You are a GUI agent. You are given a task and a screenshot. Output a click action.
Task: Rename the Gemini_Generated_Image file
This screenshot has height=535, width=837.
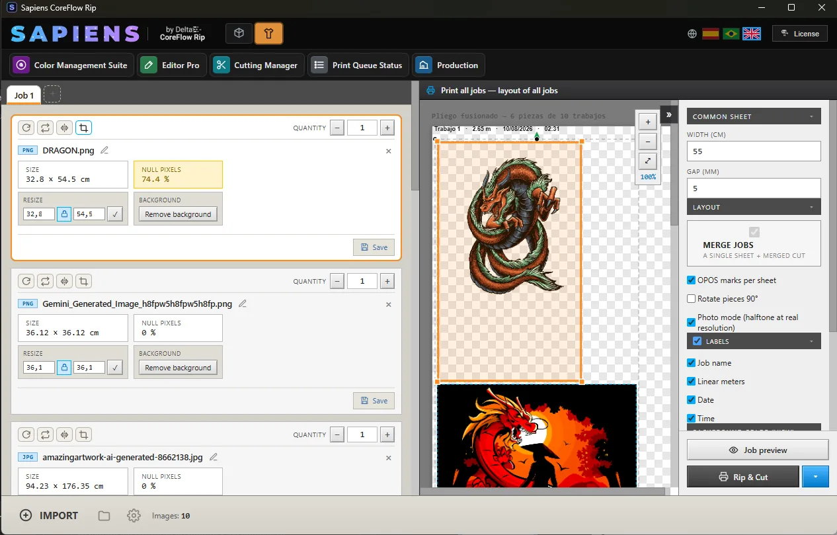(x=243, y=304)
